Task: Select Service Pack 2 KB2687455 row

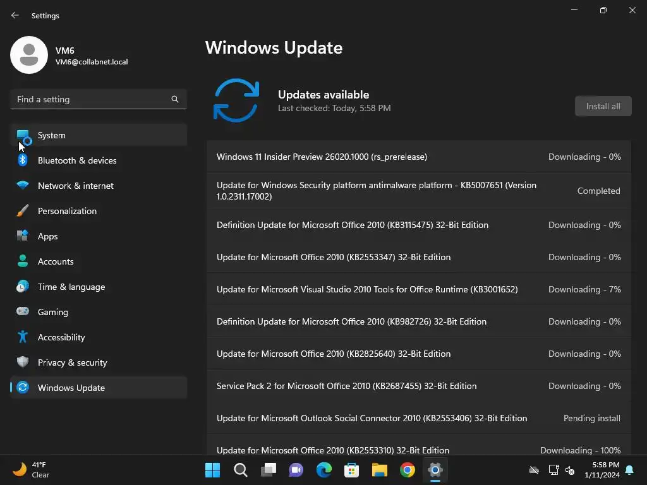Action: pyautogui.click(x=419, y=386)
